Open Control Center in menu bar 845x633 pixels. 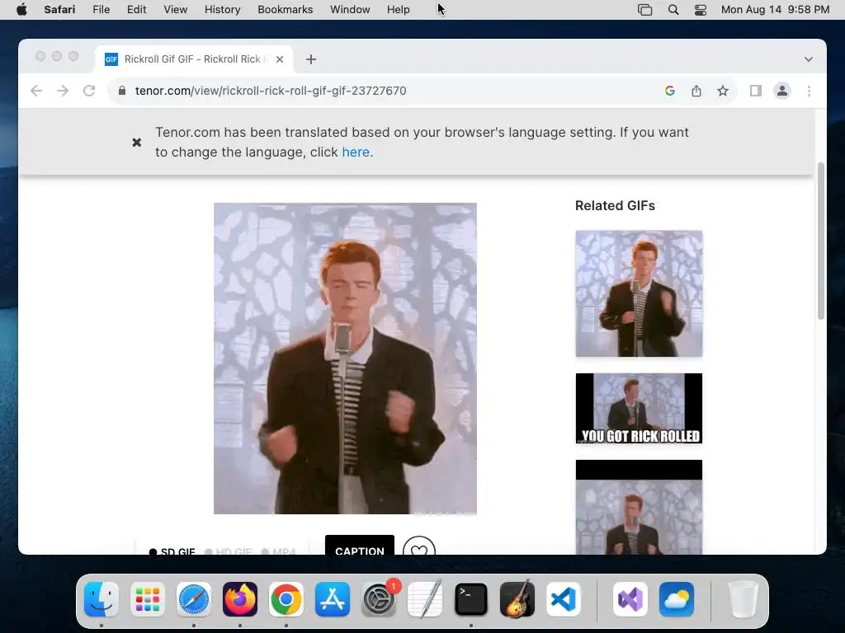[700, 10]
